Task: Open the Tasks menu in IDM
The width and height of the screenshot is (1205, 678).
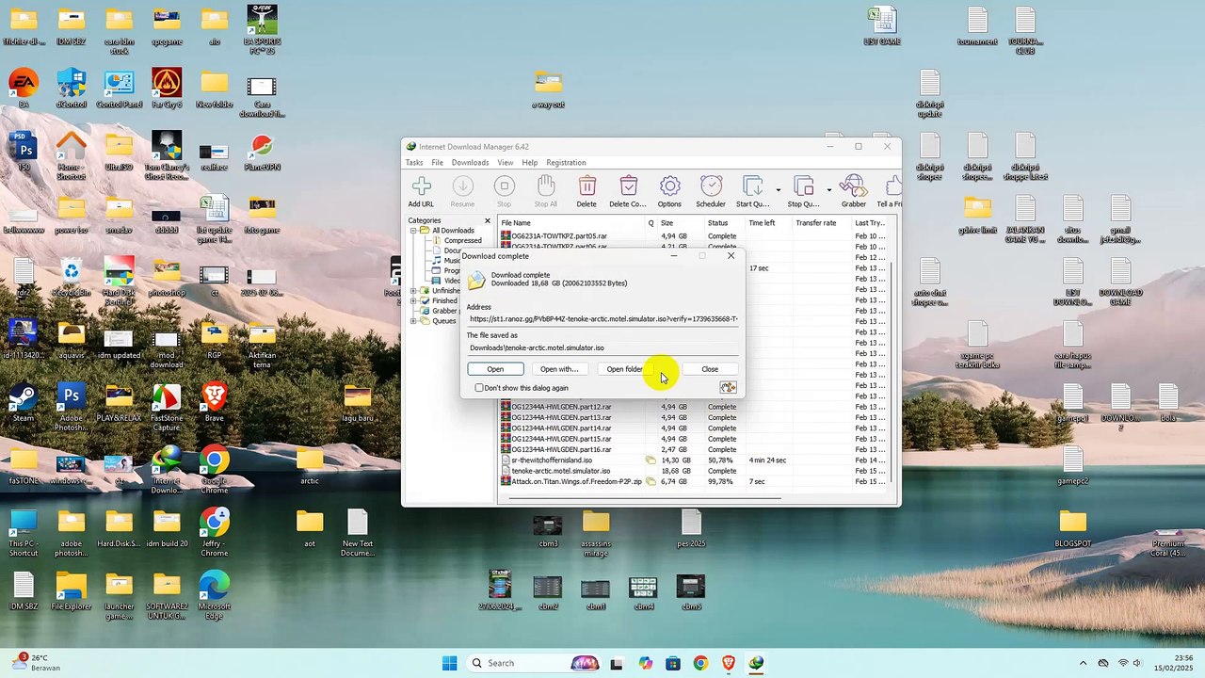Action: (x=414, y=163)
